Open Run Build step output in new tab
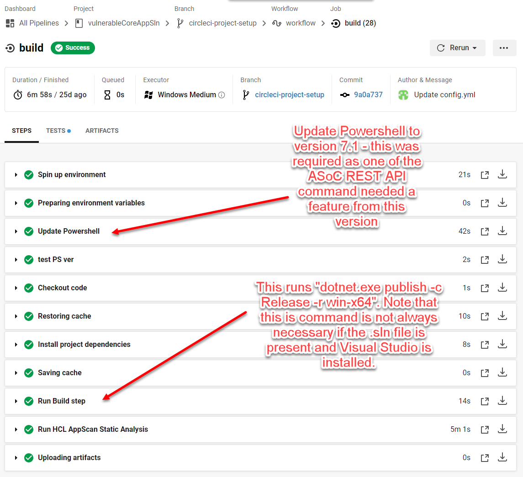This screenshot has height=477, width=523. (x=485, y=401)
